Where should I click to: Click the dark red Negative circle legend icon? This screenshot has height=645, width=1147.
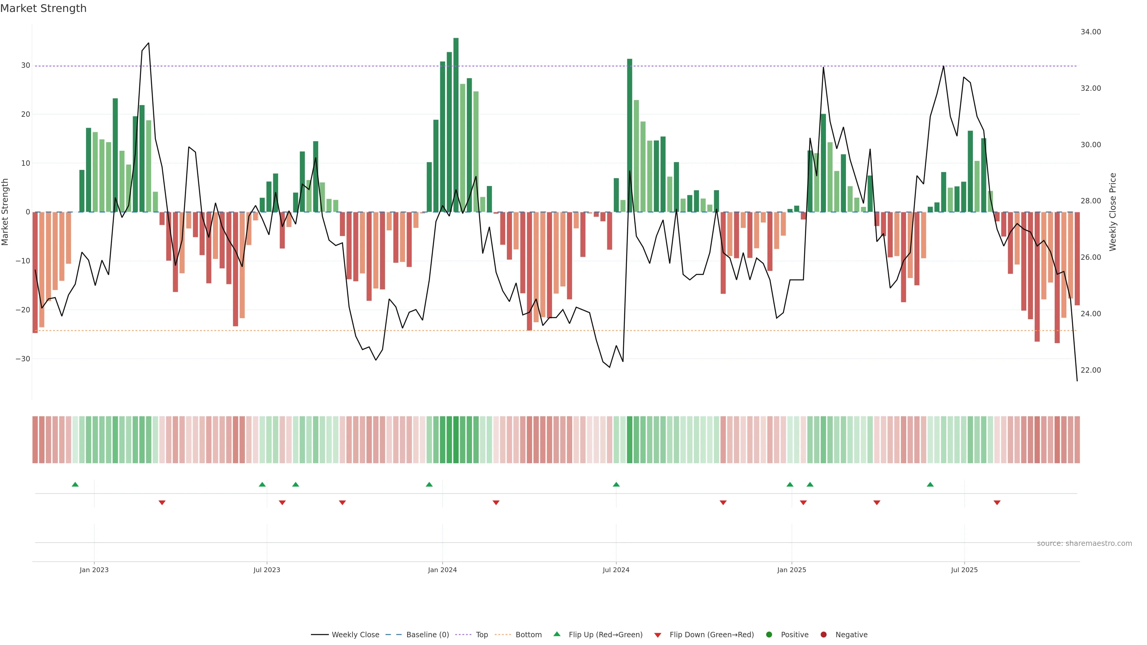823,635
